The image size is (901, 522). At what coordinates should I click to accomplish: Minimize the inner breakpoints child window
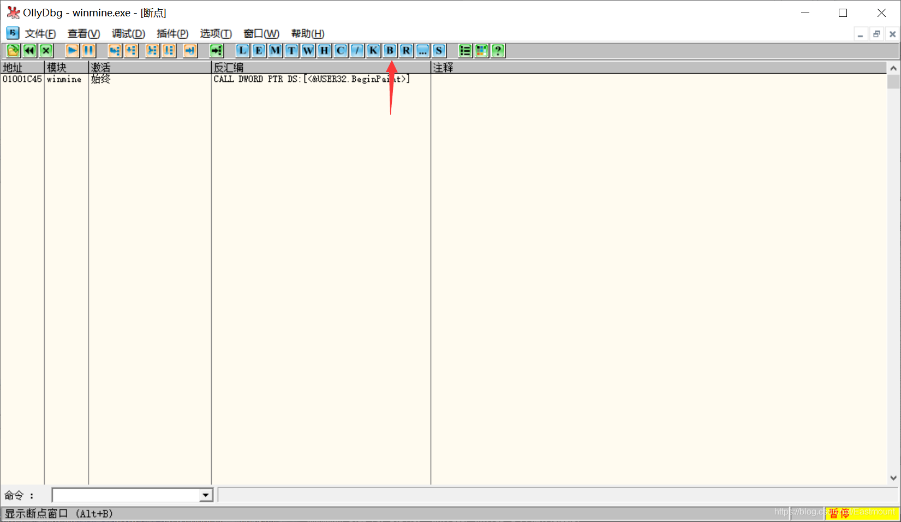click(861, 34)
